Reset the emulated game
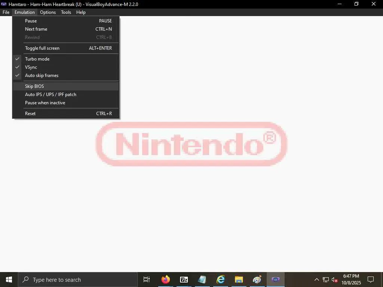Screen dimensions: 383x287 coord(66,114)
